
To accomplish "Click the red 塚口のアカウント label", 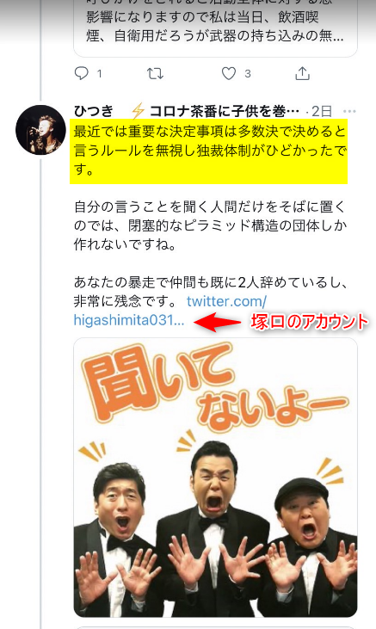I will (x=309, y=322).
